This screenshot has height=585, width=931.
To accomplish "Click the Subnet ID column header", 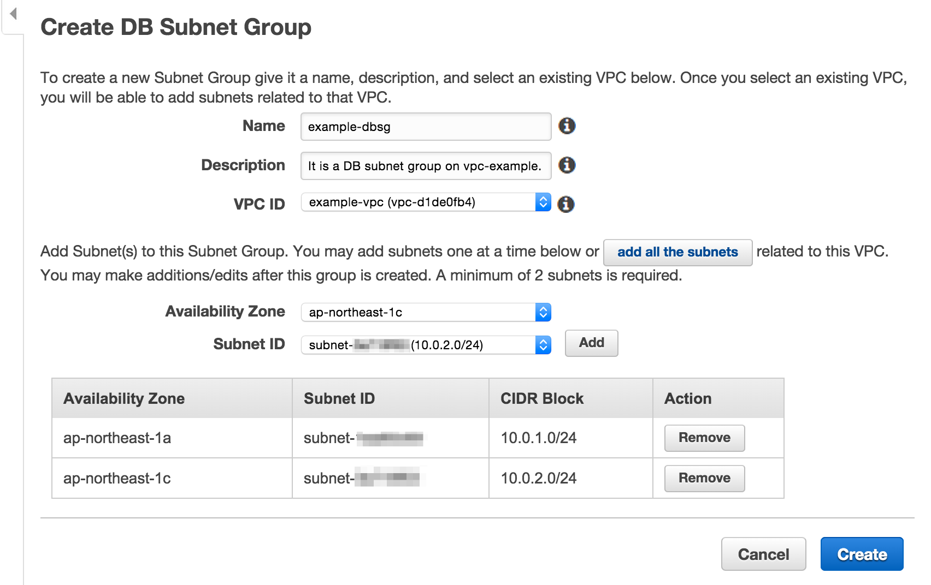I will pos(339,399).
